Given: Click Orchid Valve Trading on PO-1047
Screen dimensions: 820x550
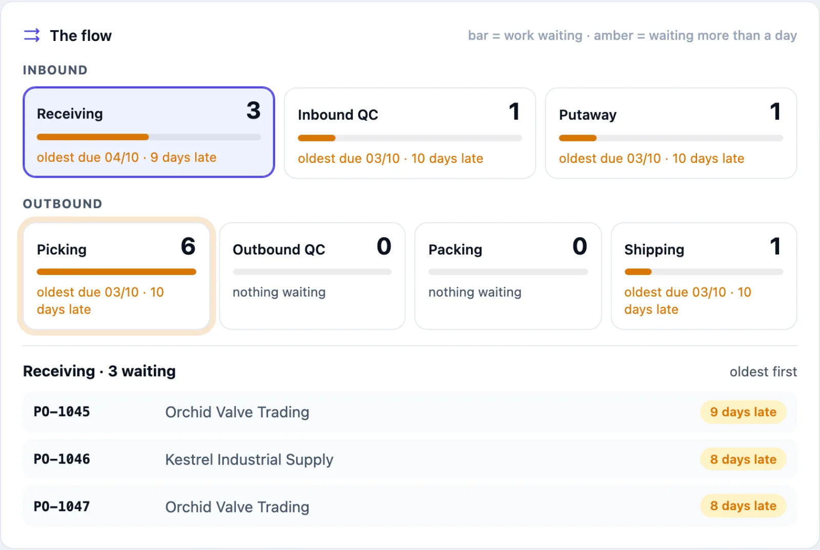Looking at the screenshot, I should (237, 506).
